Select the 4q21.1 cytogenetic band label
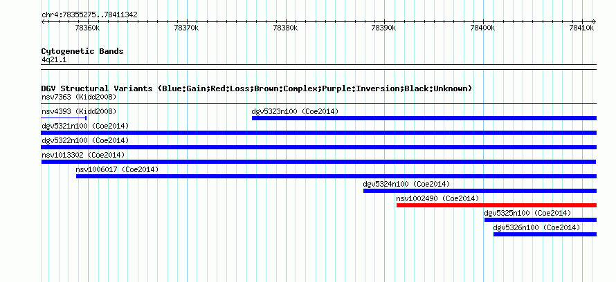Screen dimensions: 616x282 (x=54, y=59)
